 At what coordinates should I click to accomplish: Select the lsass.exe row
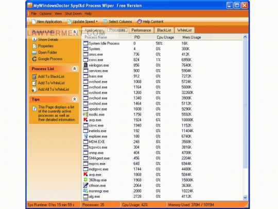(x=163, y=76)
